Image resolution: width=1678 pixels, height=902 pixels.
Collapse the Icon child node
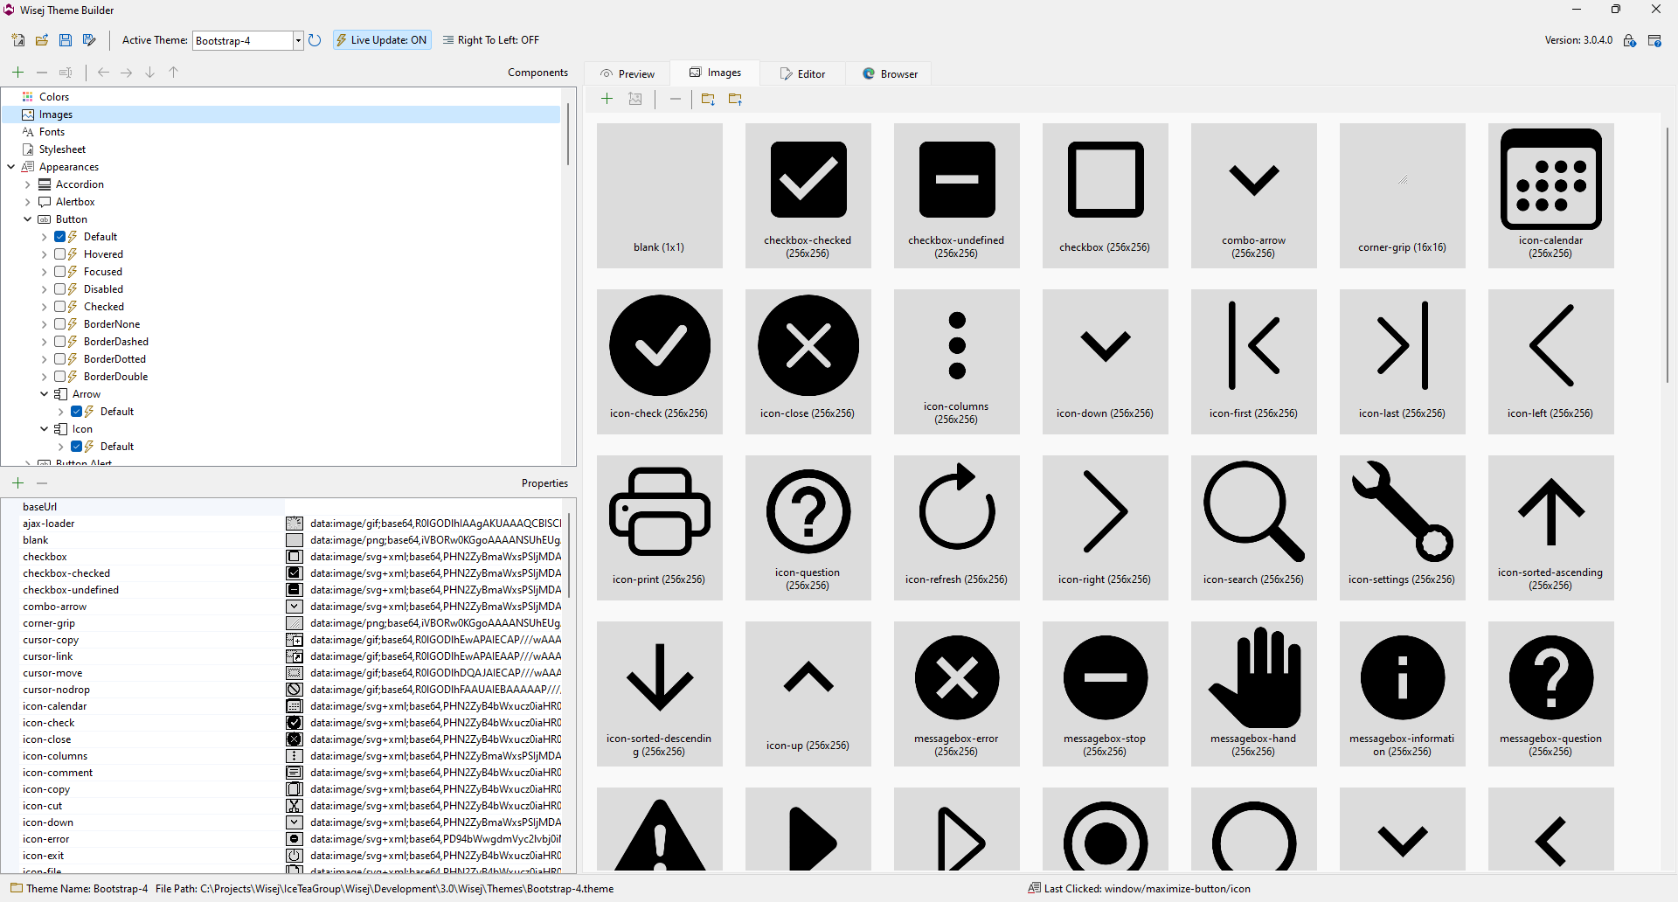point(44,429)
